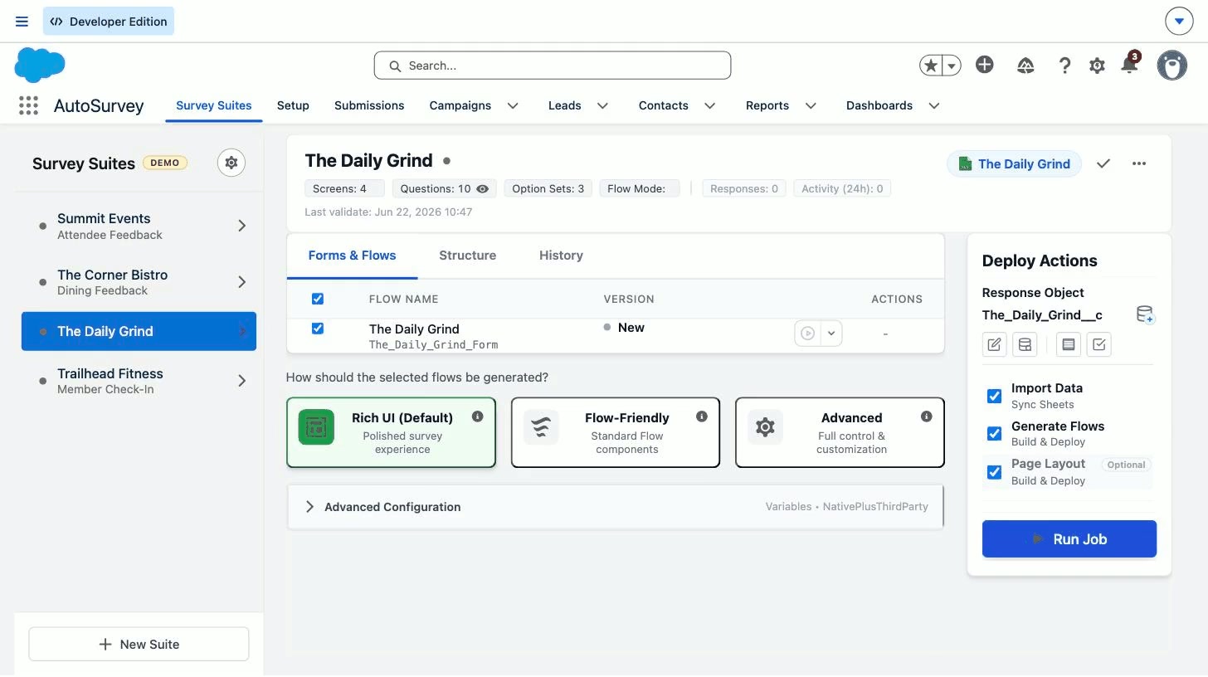Select Flow-Friendly generation mode

click(616, 432)
